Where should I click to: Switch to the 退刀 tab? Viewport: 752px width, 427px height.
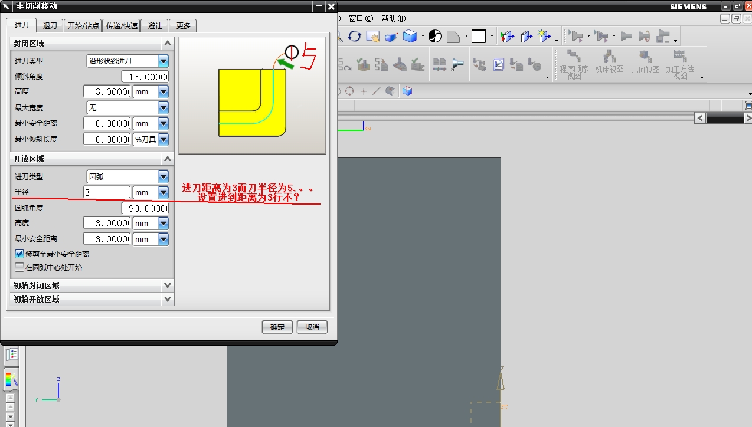(50, 25)
